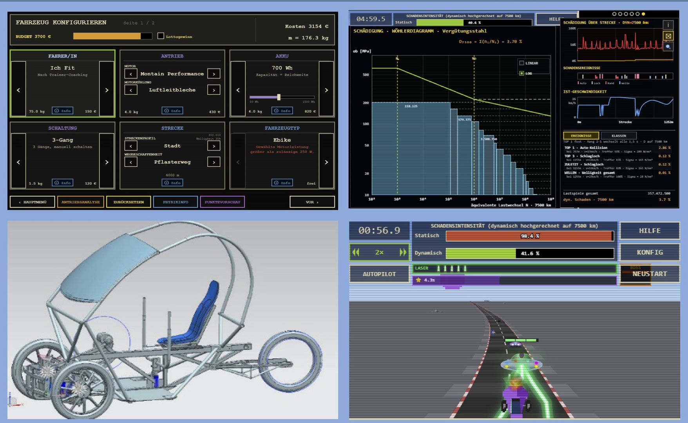This screenshot has width=688, height=423.
Task: Switch to the KLASSEN tab
Action: tap(619, 136)
